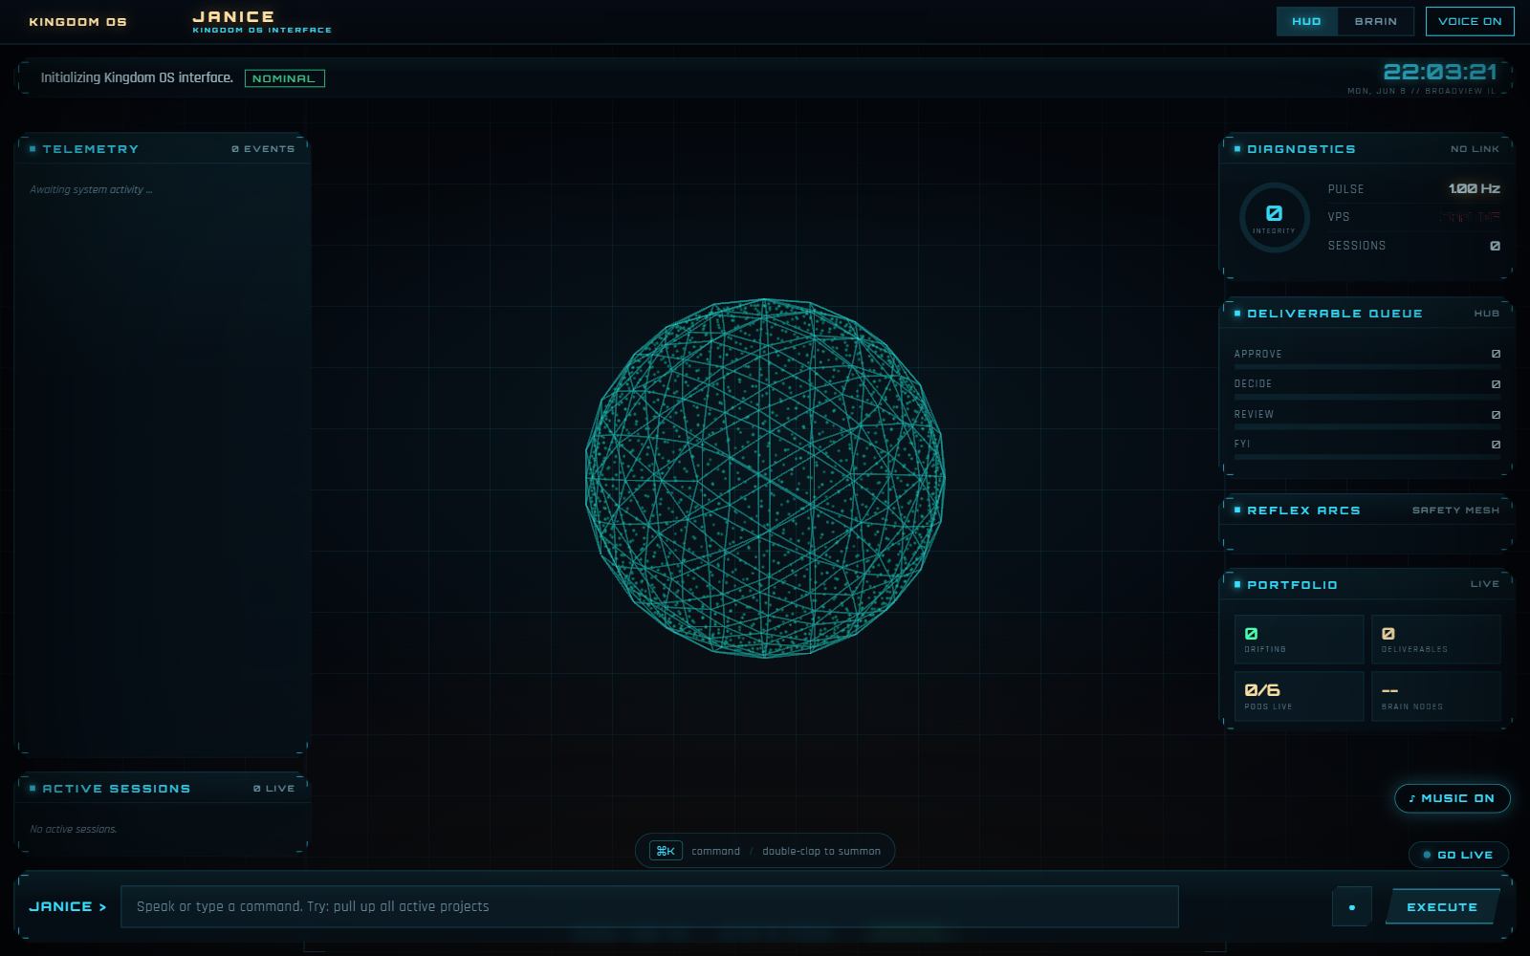Click the SESSIONS row in Diagnostics
Screen dimensions: 1530x956
[1413, 246]
